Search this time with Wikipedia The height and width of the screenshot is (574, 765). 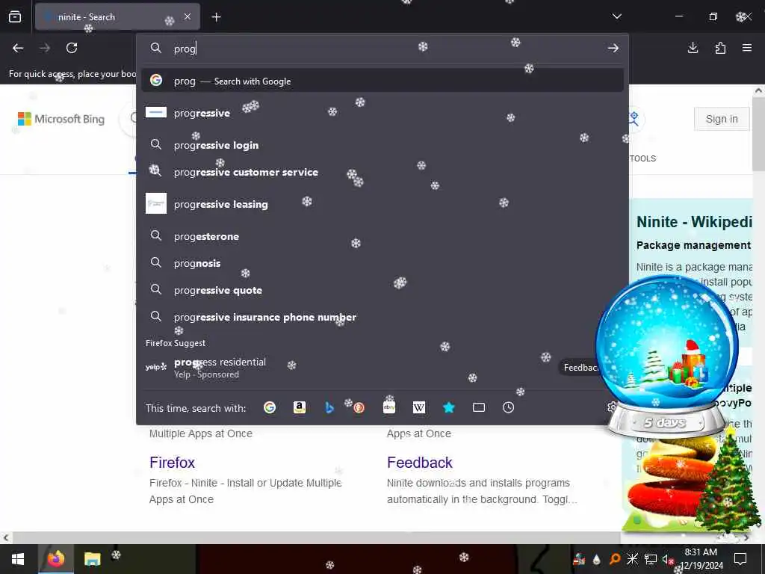[x=419, y=407]
